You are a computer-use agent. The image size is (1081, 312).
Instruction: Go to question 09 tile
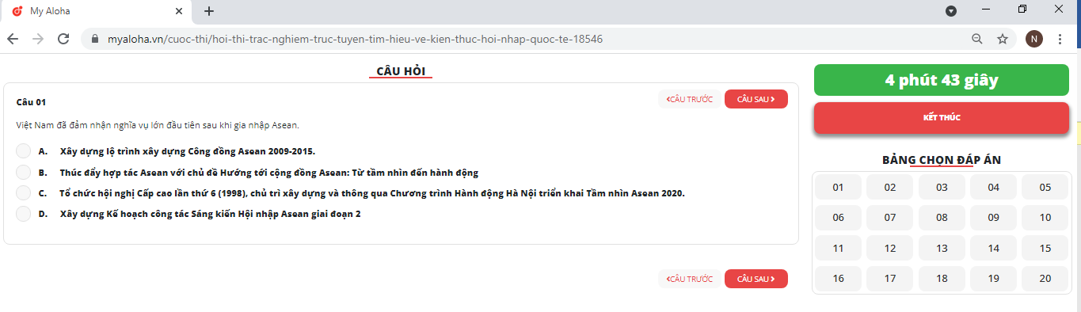pos(993,217)
